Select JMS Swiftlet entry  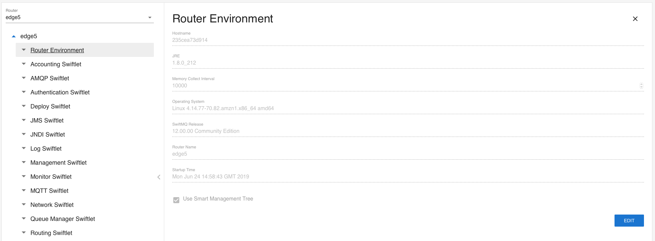pos(47,120)
